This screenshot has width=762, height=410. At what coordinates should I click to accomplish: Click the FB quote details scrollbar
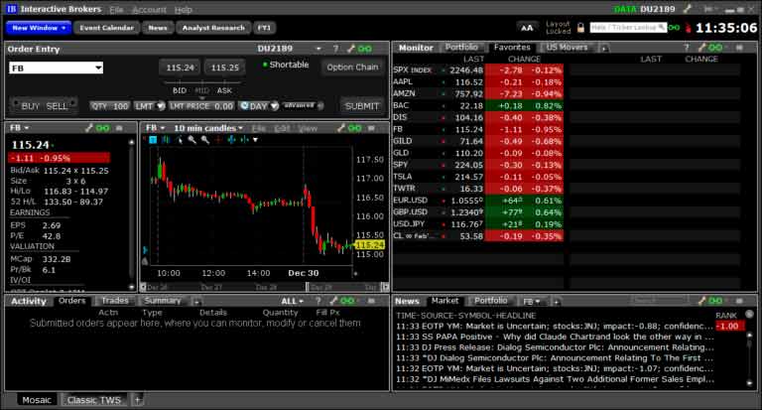coord(131,214)
